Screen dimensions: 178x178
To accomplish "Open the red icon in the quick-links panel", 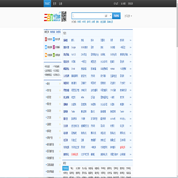I will point(46,40).
